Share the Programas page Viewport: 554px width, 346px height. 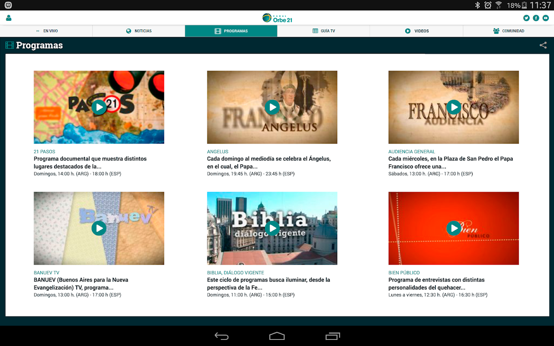tap(543, 45)
